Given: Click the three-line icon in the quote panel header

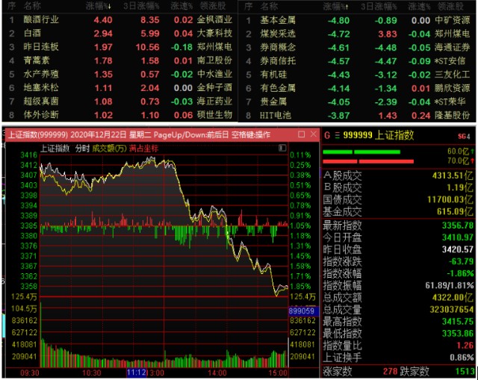Looking at the screenshot, I should [x=335, y=135].
